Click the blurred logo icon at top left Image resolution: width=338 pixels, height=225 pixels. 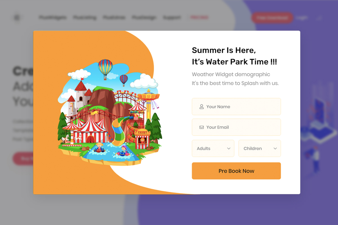pos(17,18)
